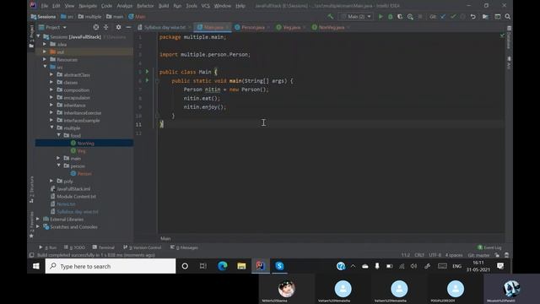Click the Type here to search box

[111, 266]
